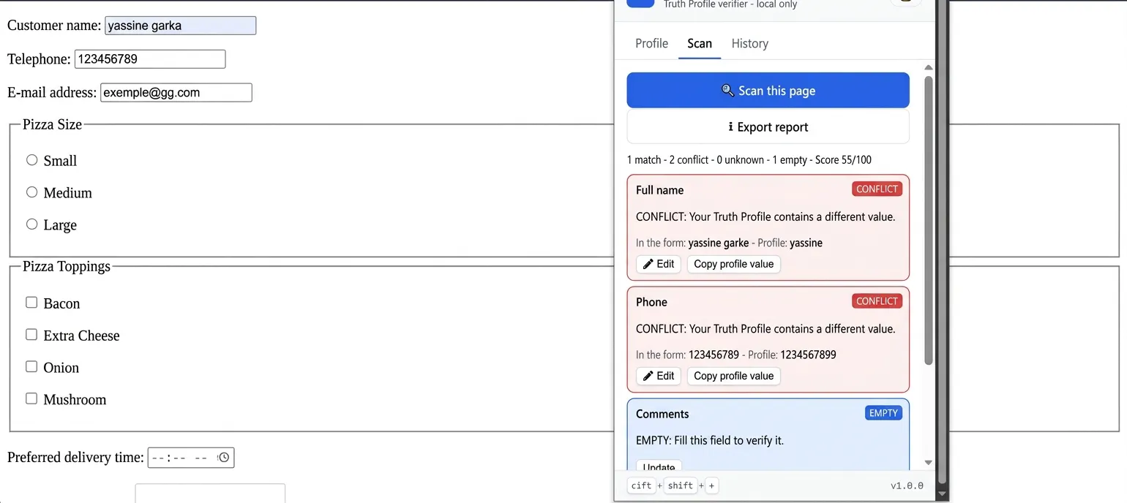Image resolution: width=1127 pixels, height=503 pixels.
Task: Select the Small pizza size
Action: (31, 160)
